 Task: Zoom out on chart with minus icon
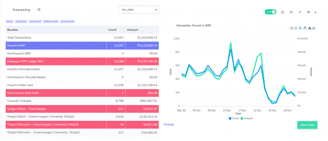296,28
